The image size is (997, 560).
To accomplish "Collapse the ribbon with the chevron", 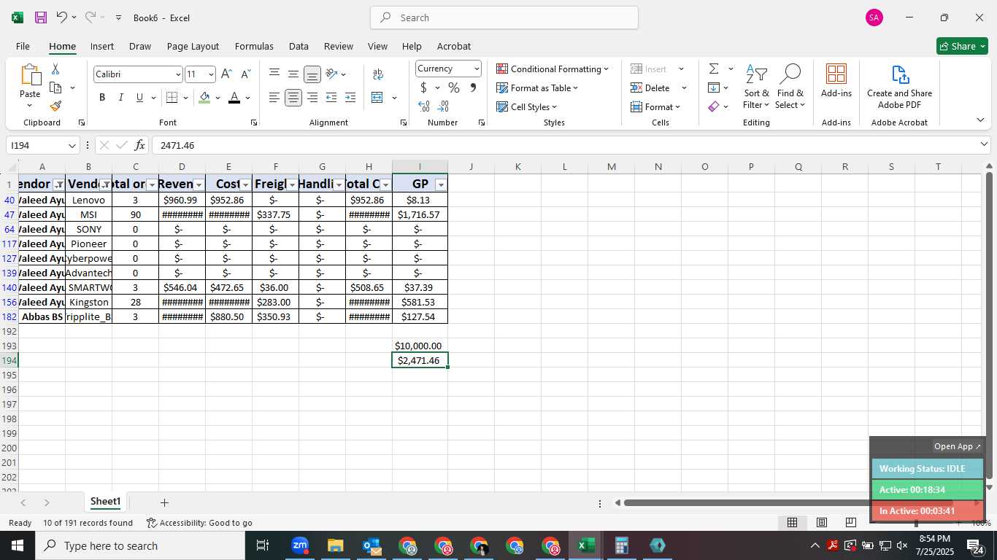I will pos(980,120).
